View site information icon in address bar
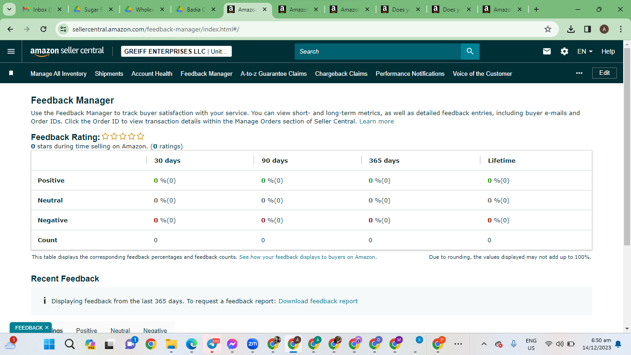Screen dimensions: 631x355 click(x=64, y=29)
